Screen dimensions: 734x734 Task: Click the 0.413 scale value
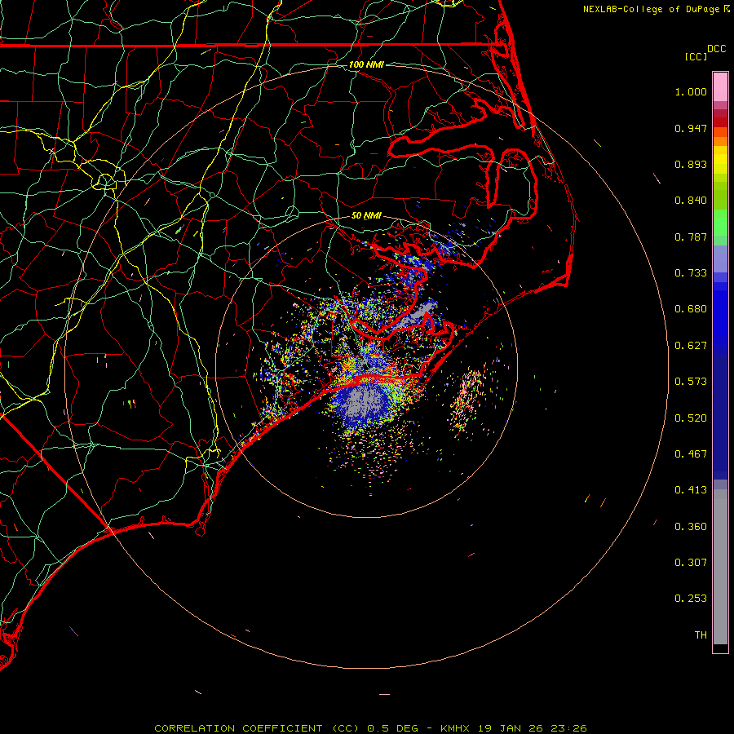click(x=691, y=490)
